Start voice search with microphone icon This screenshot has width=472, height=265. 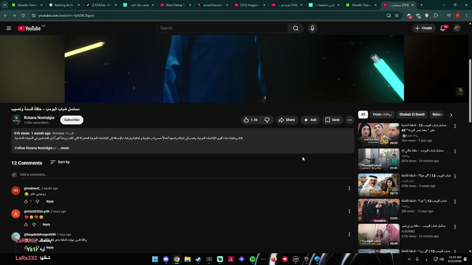point(312,28)
